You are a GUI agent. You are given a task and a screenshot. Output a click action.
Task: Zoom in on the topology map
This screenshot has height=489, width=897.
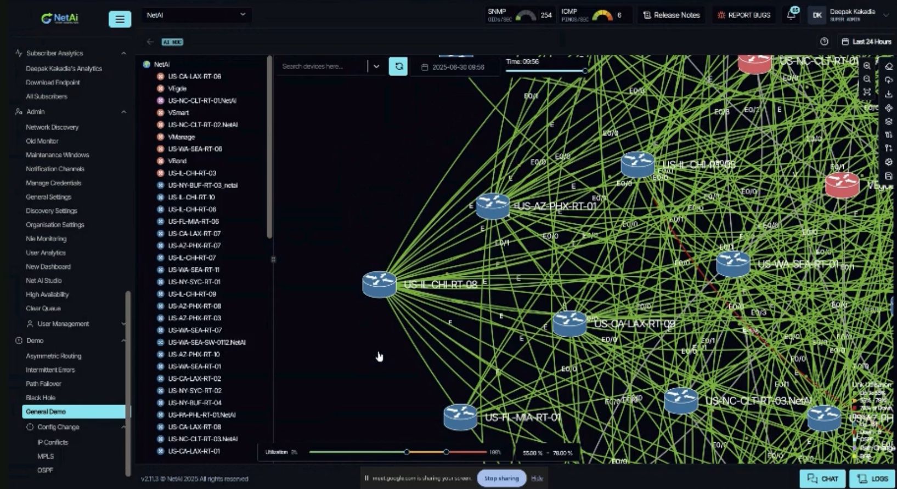click(867, 66)
